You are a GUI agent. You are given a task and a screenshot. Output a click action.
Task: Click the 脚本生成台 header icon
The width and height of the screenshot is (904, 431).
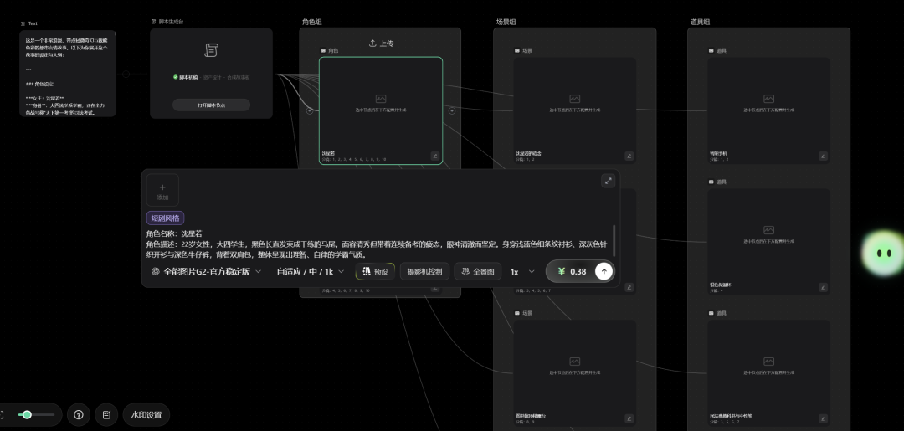pyautogui.click(x=154, y=22)
